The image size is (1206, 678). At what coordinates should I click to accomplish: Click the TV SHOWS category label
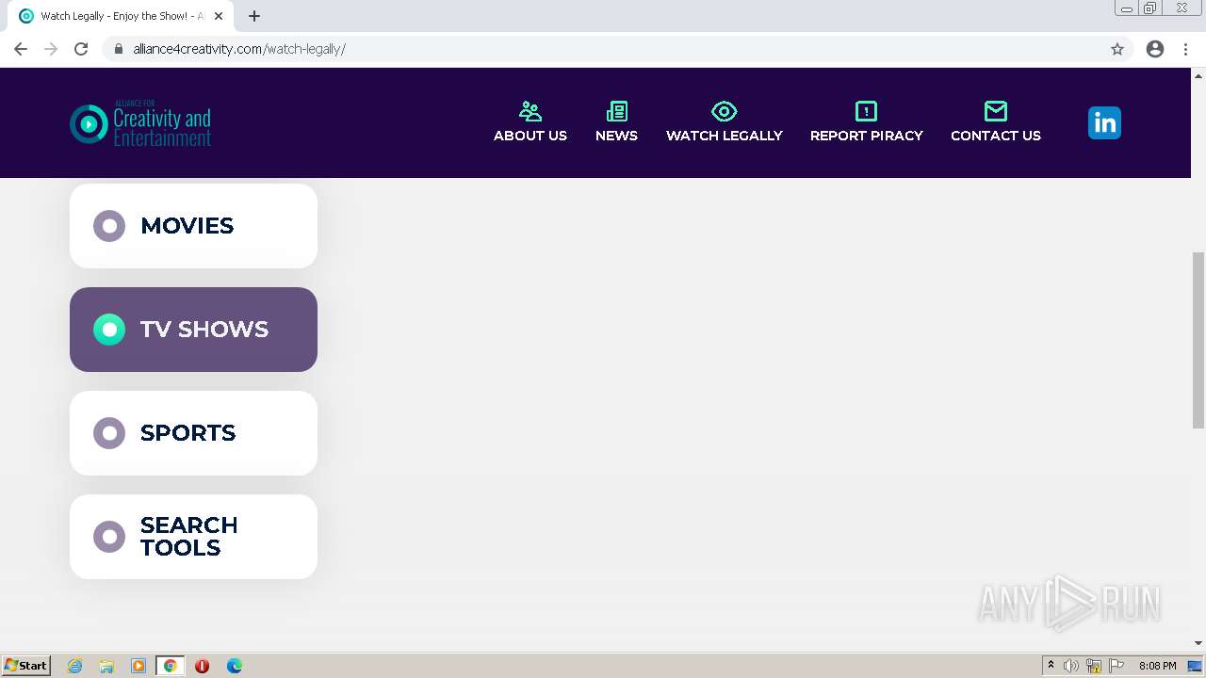click(204, 330)
